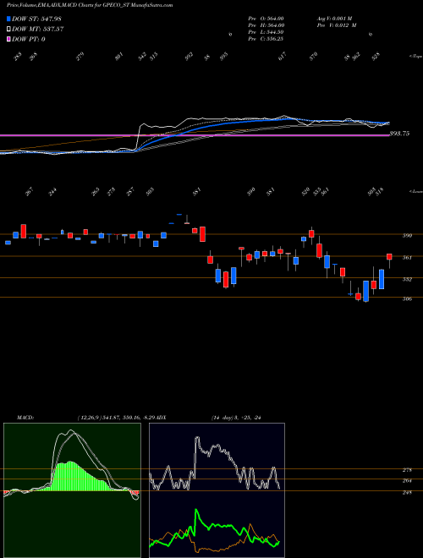Screen dimensions: 423x558
Task: Click the red candle at the 390 peak on the right
Action: (311, 234)
